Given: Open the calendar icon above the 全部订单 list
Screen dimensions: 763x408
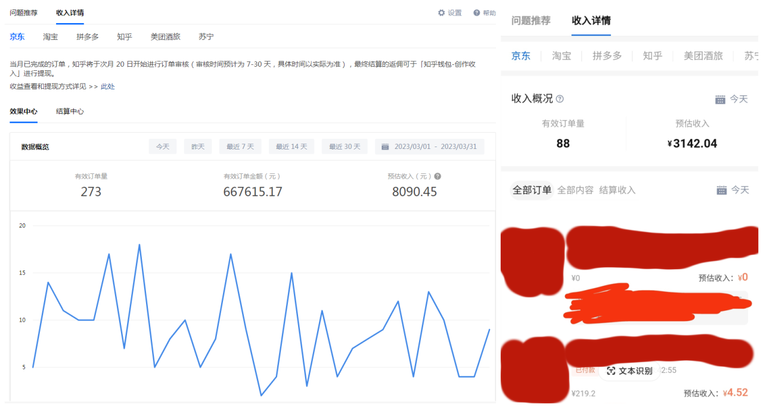Looking at the screenshot, I should pyautogui.click(x=720, y=189).
